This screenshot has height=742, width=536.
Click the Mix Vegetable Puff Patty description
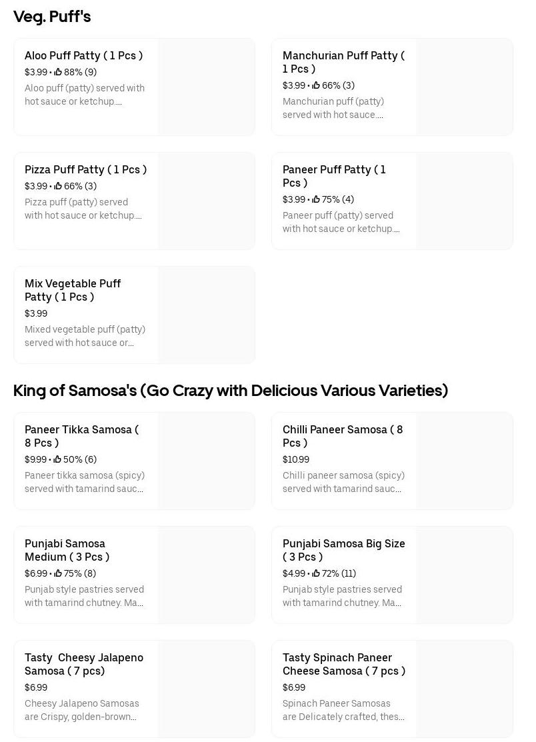(85, 336)
